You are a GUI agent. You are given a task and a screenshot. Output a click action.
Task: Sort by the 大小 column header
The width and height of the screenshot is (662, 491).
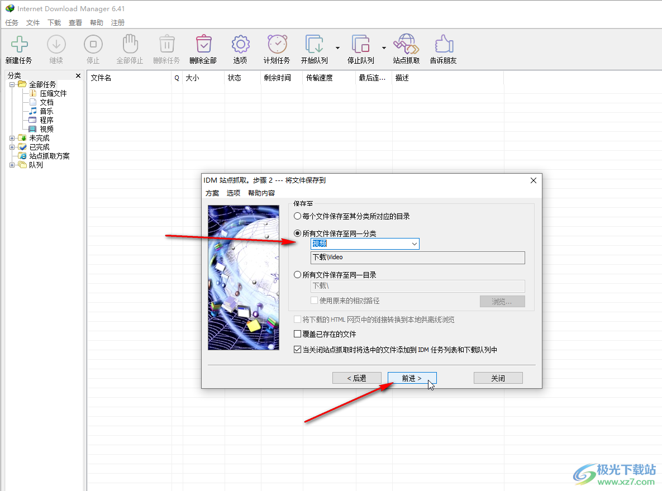tap(203, 78)
